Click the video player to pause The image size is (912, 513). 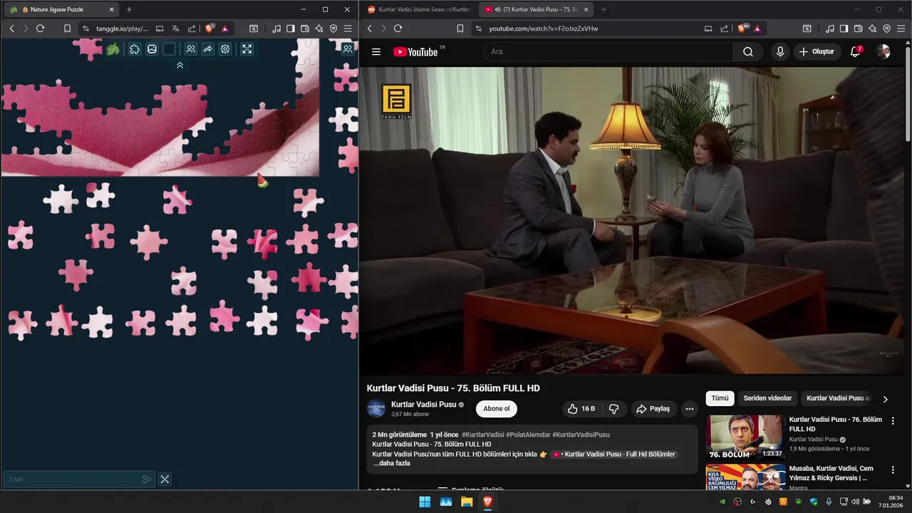click(632, 220)
